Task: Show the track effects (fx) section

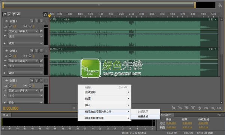Action: pyautogui.click(x=9, y=14)
